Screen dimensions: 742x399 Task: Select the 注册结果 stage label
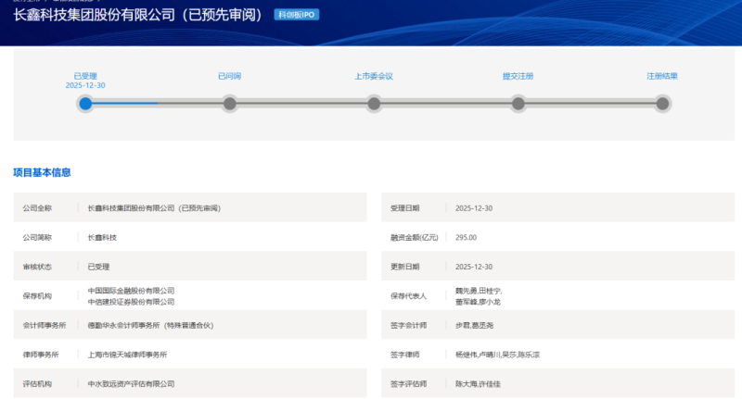pos(662,76)
